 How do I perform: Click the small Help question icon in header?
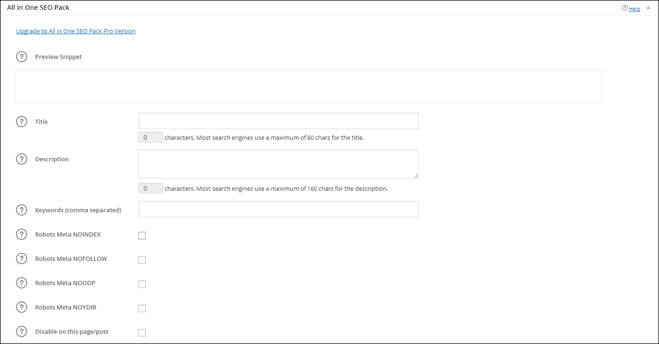624,8
